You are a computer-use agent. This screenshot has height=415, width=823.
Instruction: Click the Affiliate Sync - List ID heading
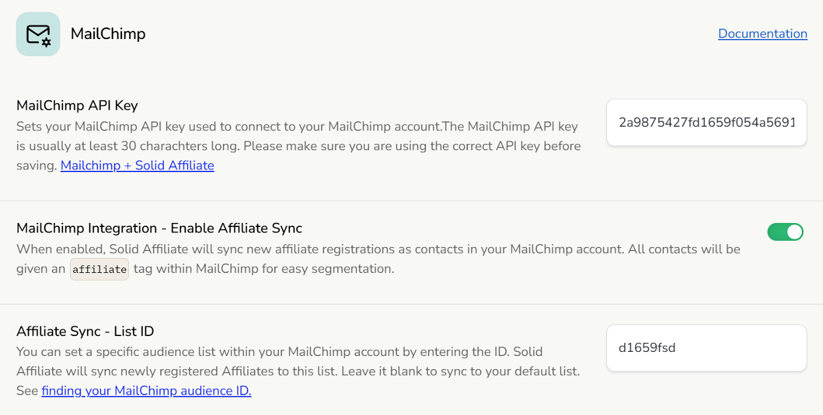point(85,331)
